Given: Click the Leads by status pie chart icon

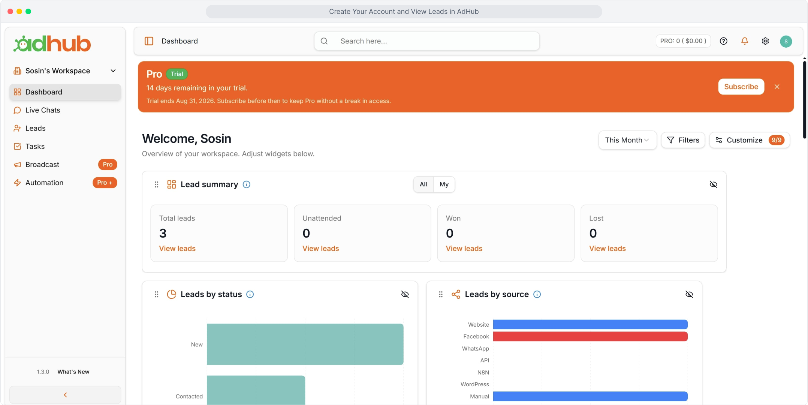Looking at the screenshot, I should tap(172, 294).
